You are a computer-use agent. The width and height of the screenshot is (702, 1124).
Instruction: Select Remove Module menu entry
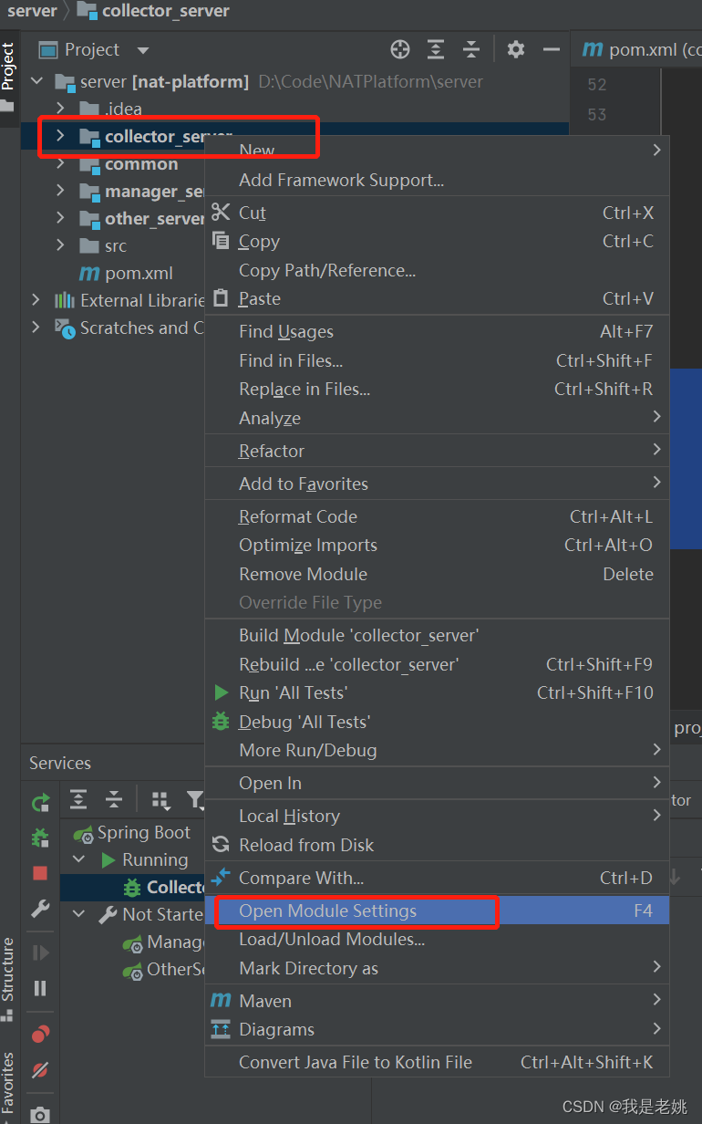coord(438,574)
